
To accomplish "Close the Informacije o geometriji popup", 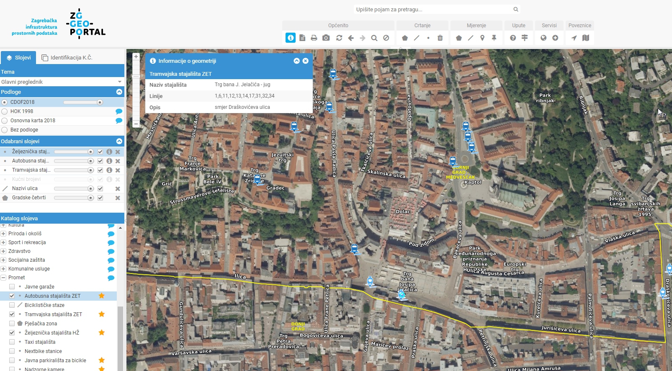I will point(306,61).
